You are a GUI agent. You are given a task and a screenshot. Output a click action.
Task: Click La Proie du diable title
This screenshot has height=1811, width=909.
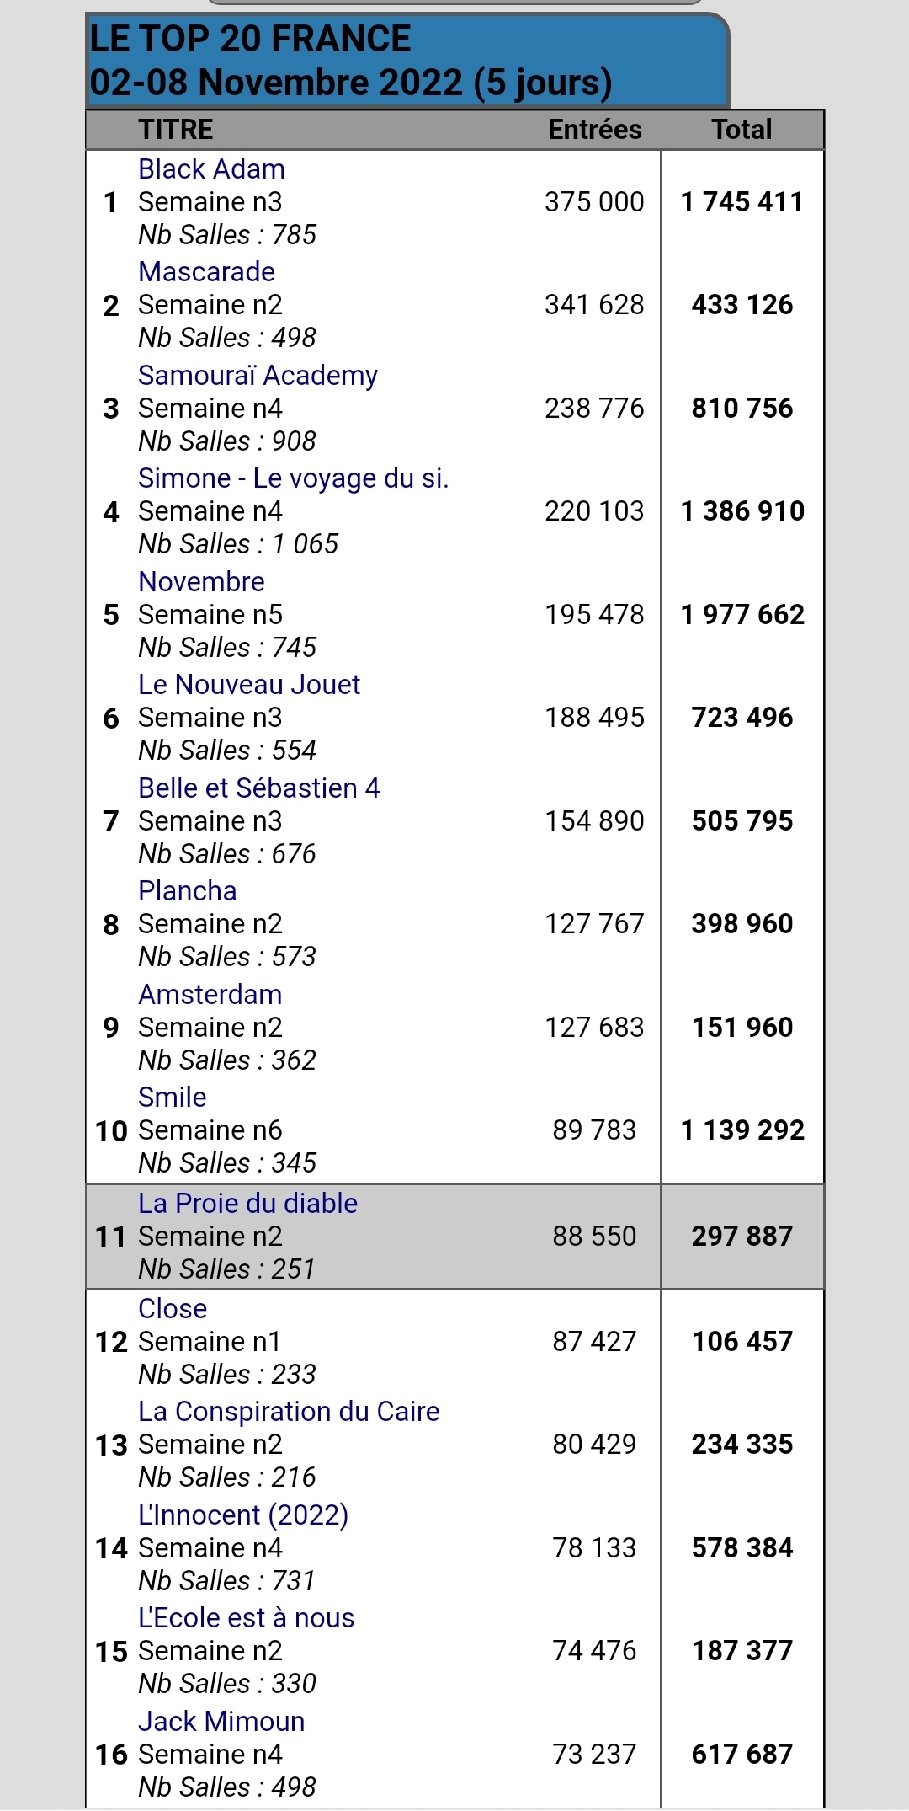tap(247, 1204)
